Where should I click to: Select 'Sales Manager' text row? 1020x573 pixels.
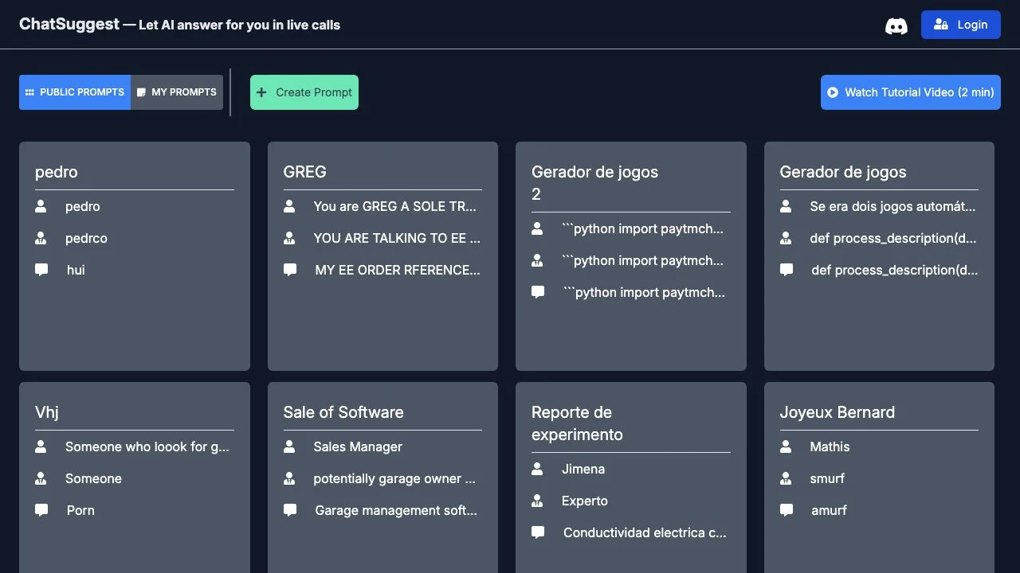358,446
